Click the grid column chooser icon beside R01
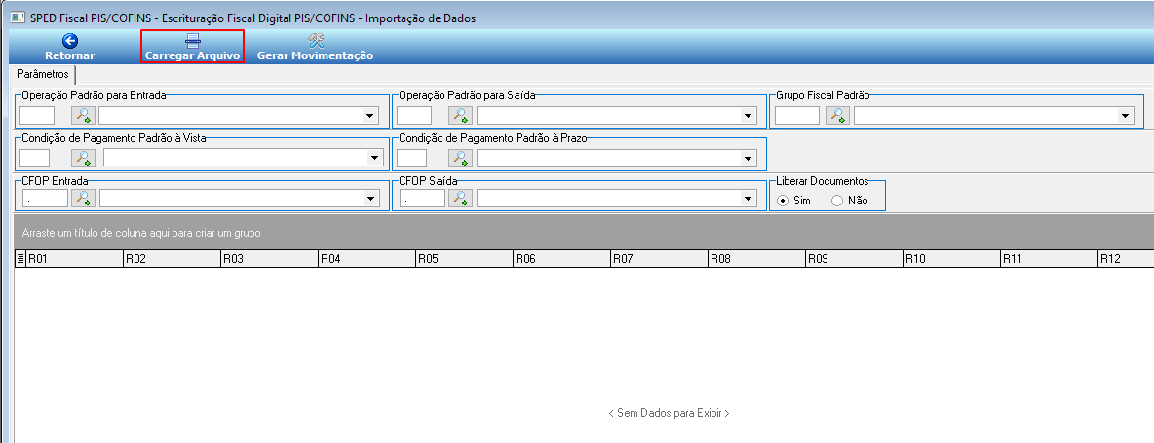 coord(19,259)
